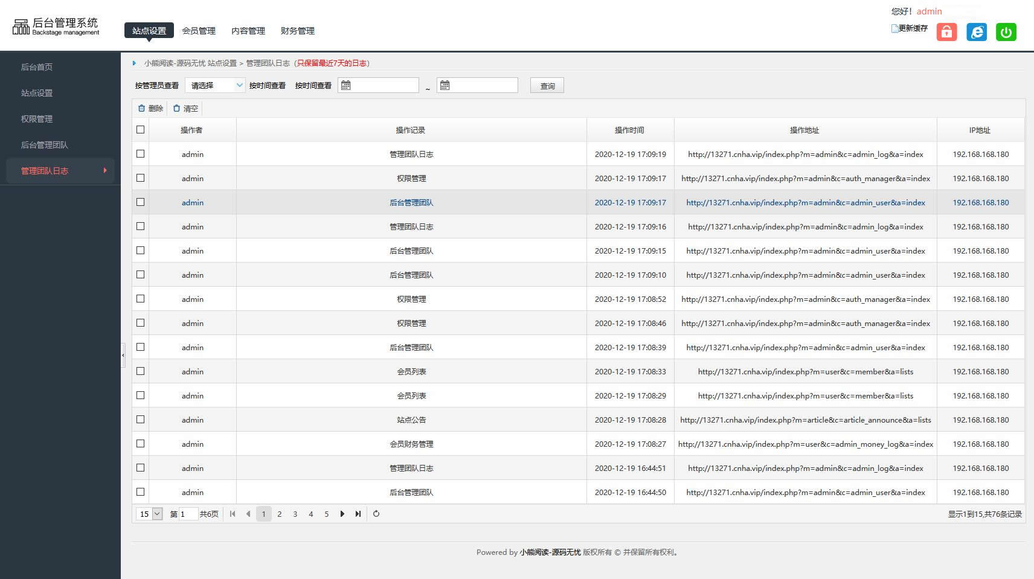Click the page number input field
The image size is (1034, 579).
tap(188, 514)
